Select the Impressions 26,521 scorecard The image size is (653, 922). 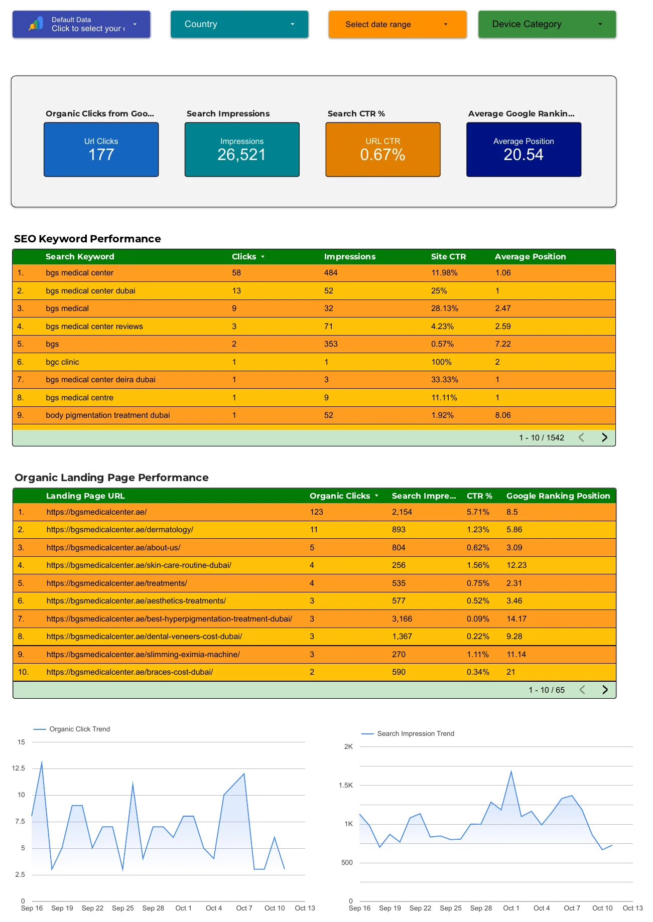242,149
